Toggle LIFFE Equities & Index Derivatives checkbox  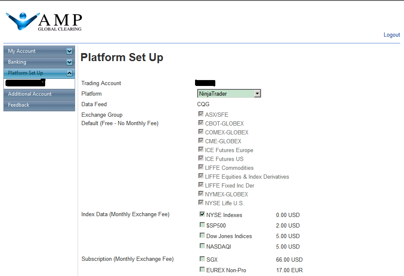pos(201,176)
